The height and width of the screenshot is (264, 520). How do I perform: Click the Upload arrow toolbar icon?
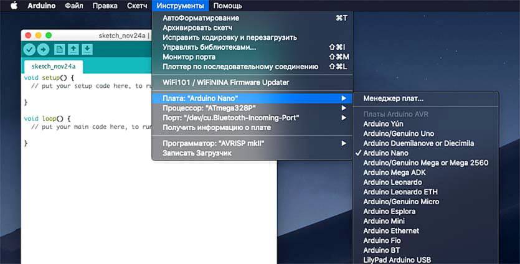[43, 50]
